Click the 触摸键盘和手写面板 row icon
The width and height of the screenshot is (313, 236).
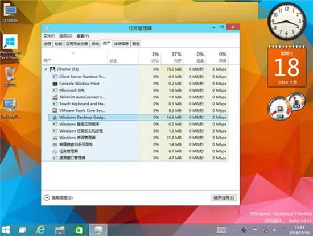tap(55, 144)
